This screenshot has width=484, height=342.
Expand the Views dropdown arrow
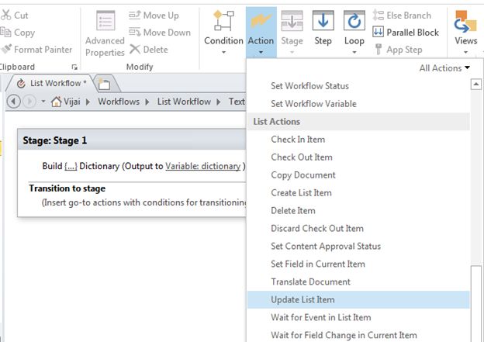(x=465, y=53)
